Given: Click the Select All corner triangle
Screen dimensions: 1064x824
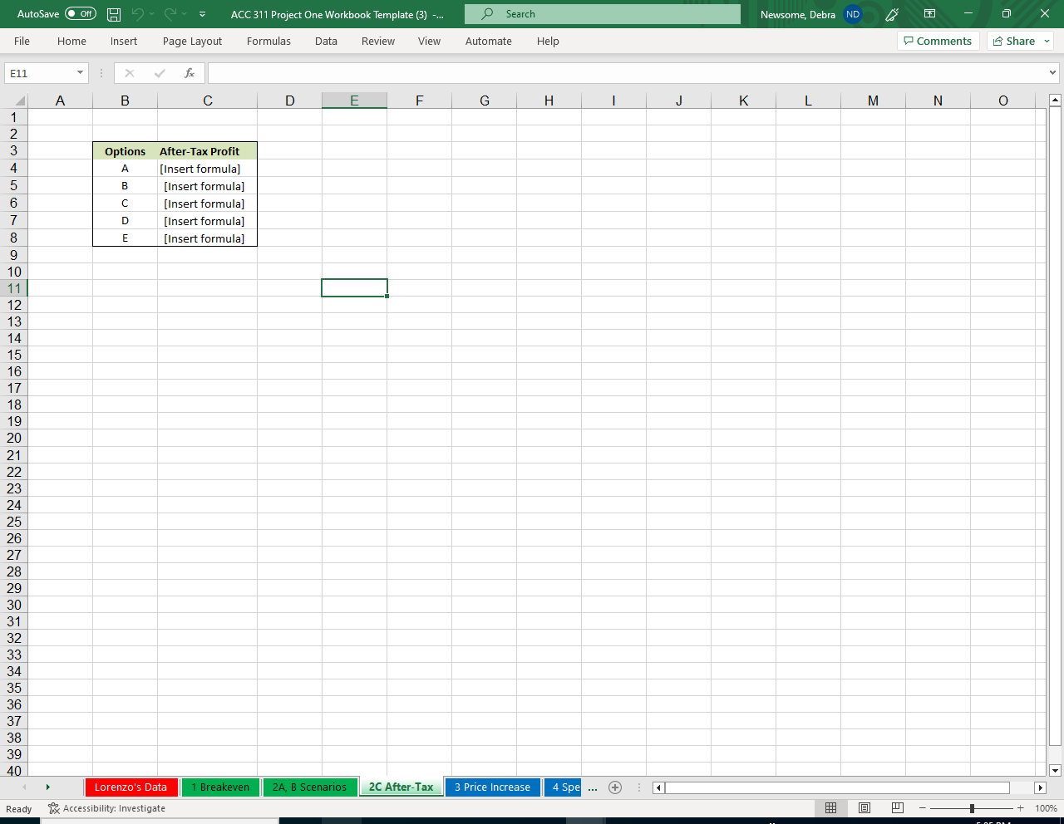Looking at the screenshot, I should point(18,101).
